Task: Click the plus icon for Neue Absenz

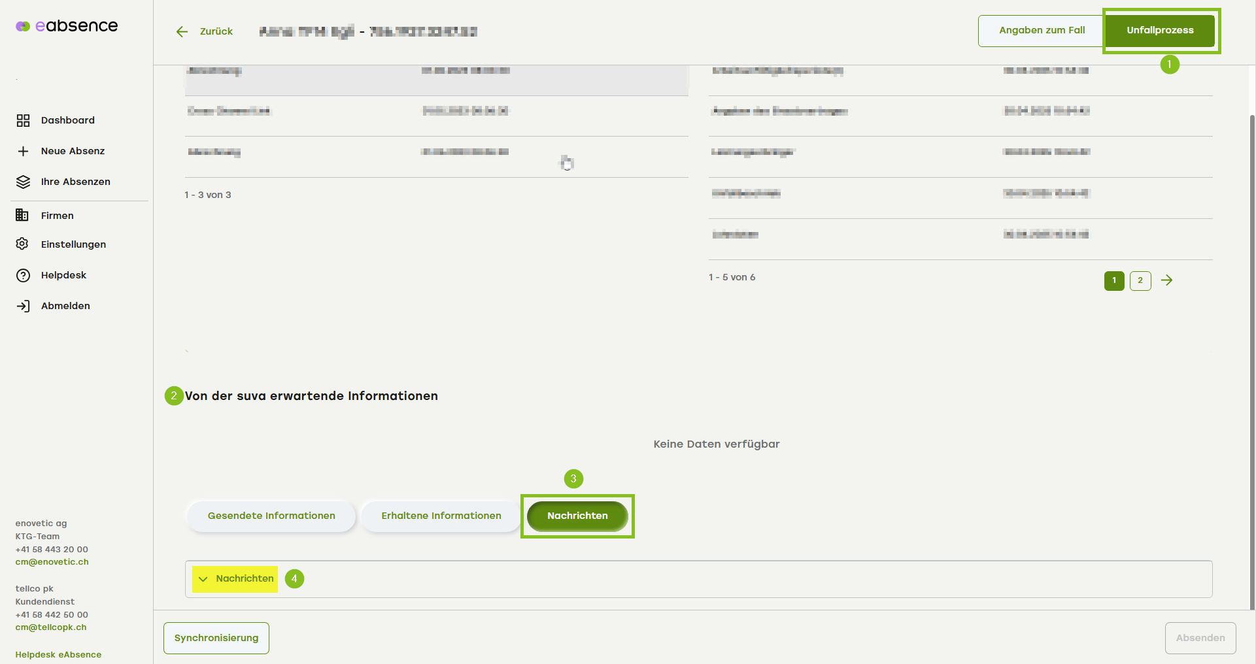Action: 23,151
